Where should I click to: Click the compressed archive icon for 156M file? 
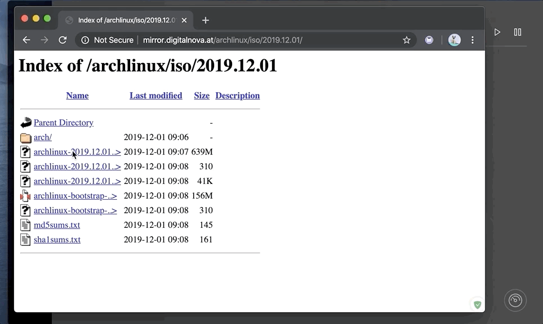point(25,196)
